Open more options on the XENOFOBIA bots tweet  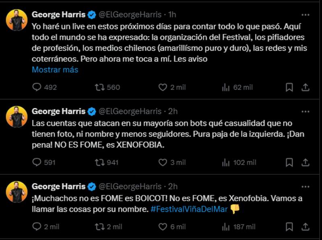(305, 111)
